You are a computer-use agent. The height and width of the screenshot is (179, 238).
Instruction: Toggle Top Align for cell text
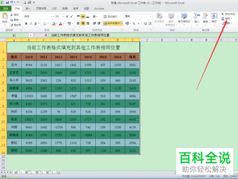coord(78,16)
